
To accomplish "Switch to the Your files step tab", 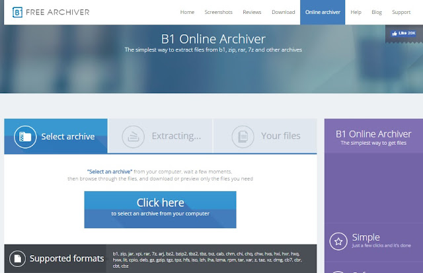I will 265,136.
